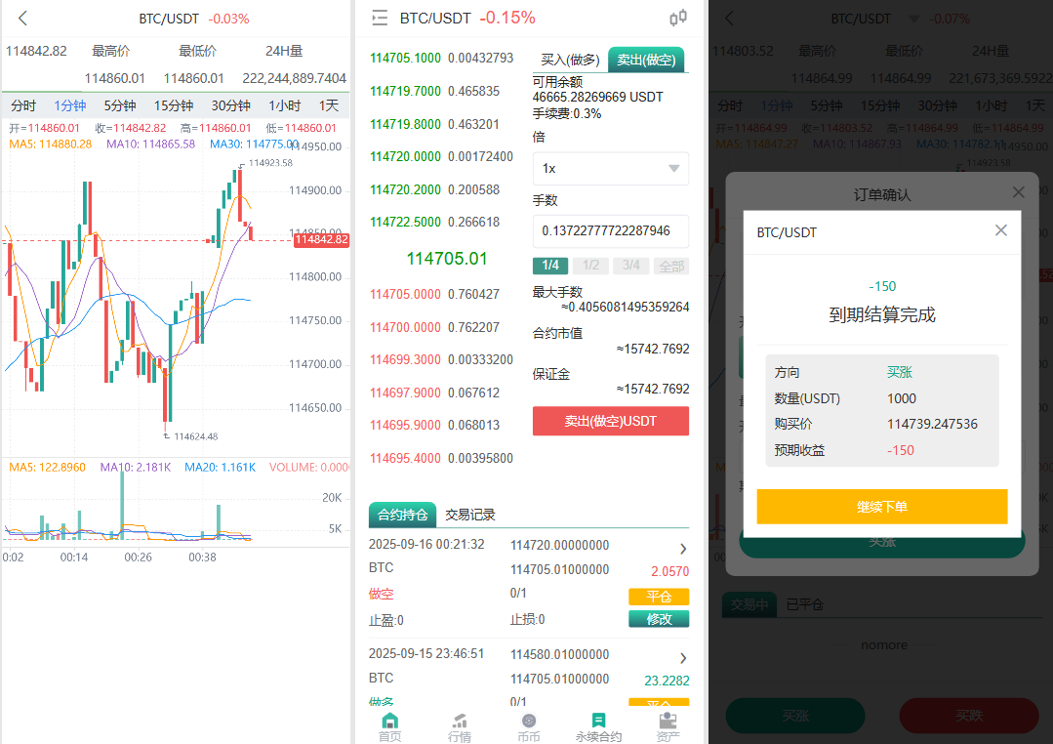Screen dimensions: 1053x744
Task: Open candlestick chart icon in trading panel
Action: [x=678, y=18]
